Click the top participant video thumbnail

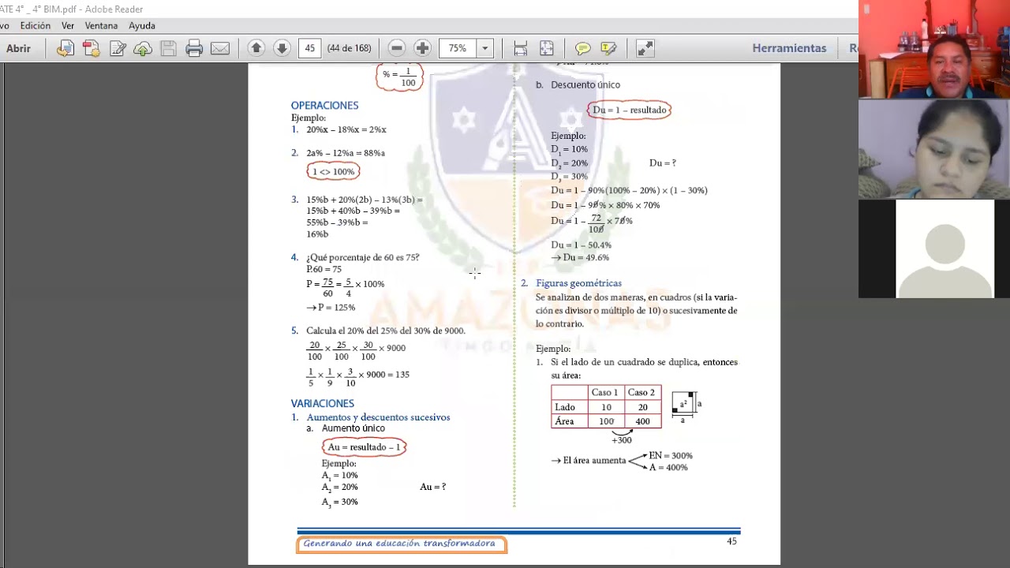(934, 49)
